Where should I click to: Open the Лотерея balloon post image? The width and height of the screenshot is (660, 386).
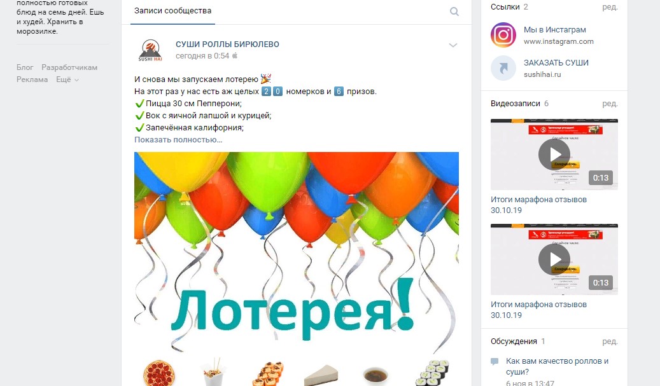click(297, 269)
